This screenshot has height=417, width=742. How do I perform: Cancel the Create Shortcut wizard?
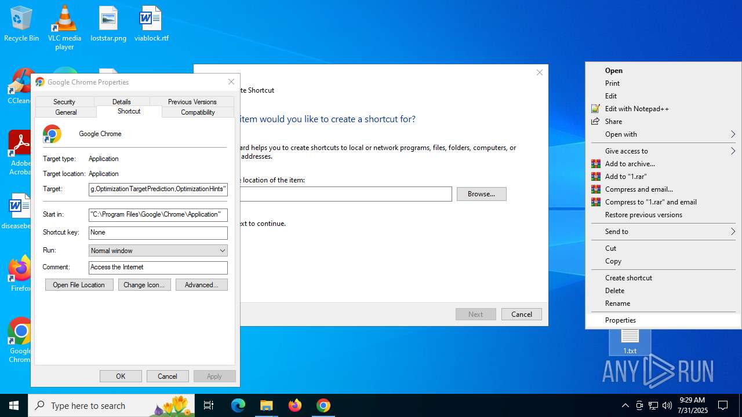click(521, 314)
